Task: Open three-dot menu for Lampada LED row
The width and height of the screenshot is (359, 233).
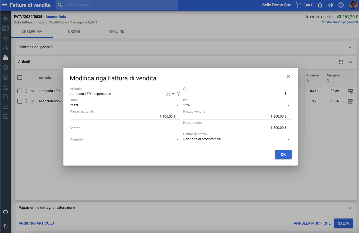Action: [26, 91]
